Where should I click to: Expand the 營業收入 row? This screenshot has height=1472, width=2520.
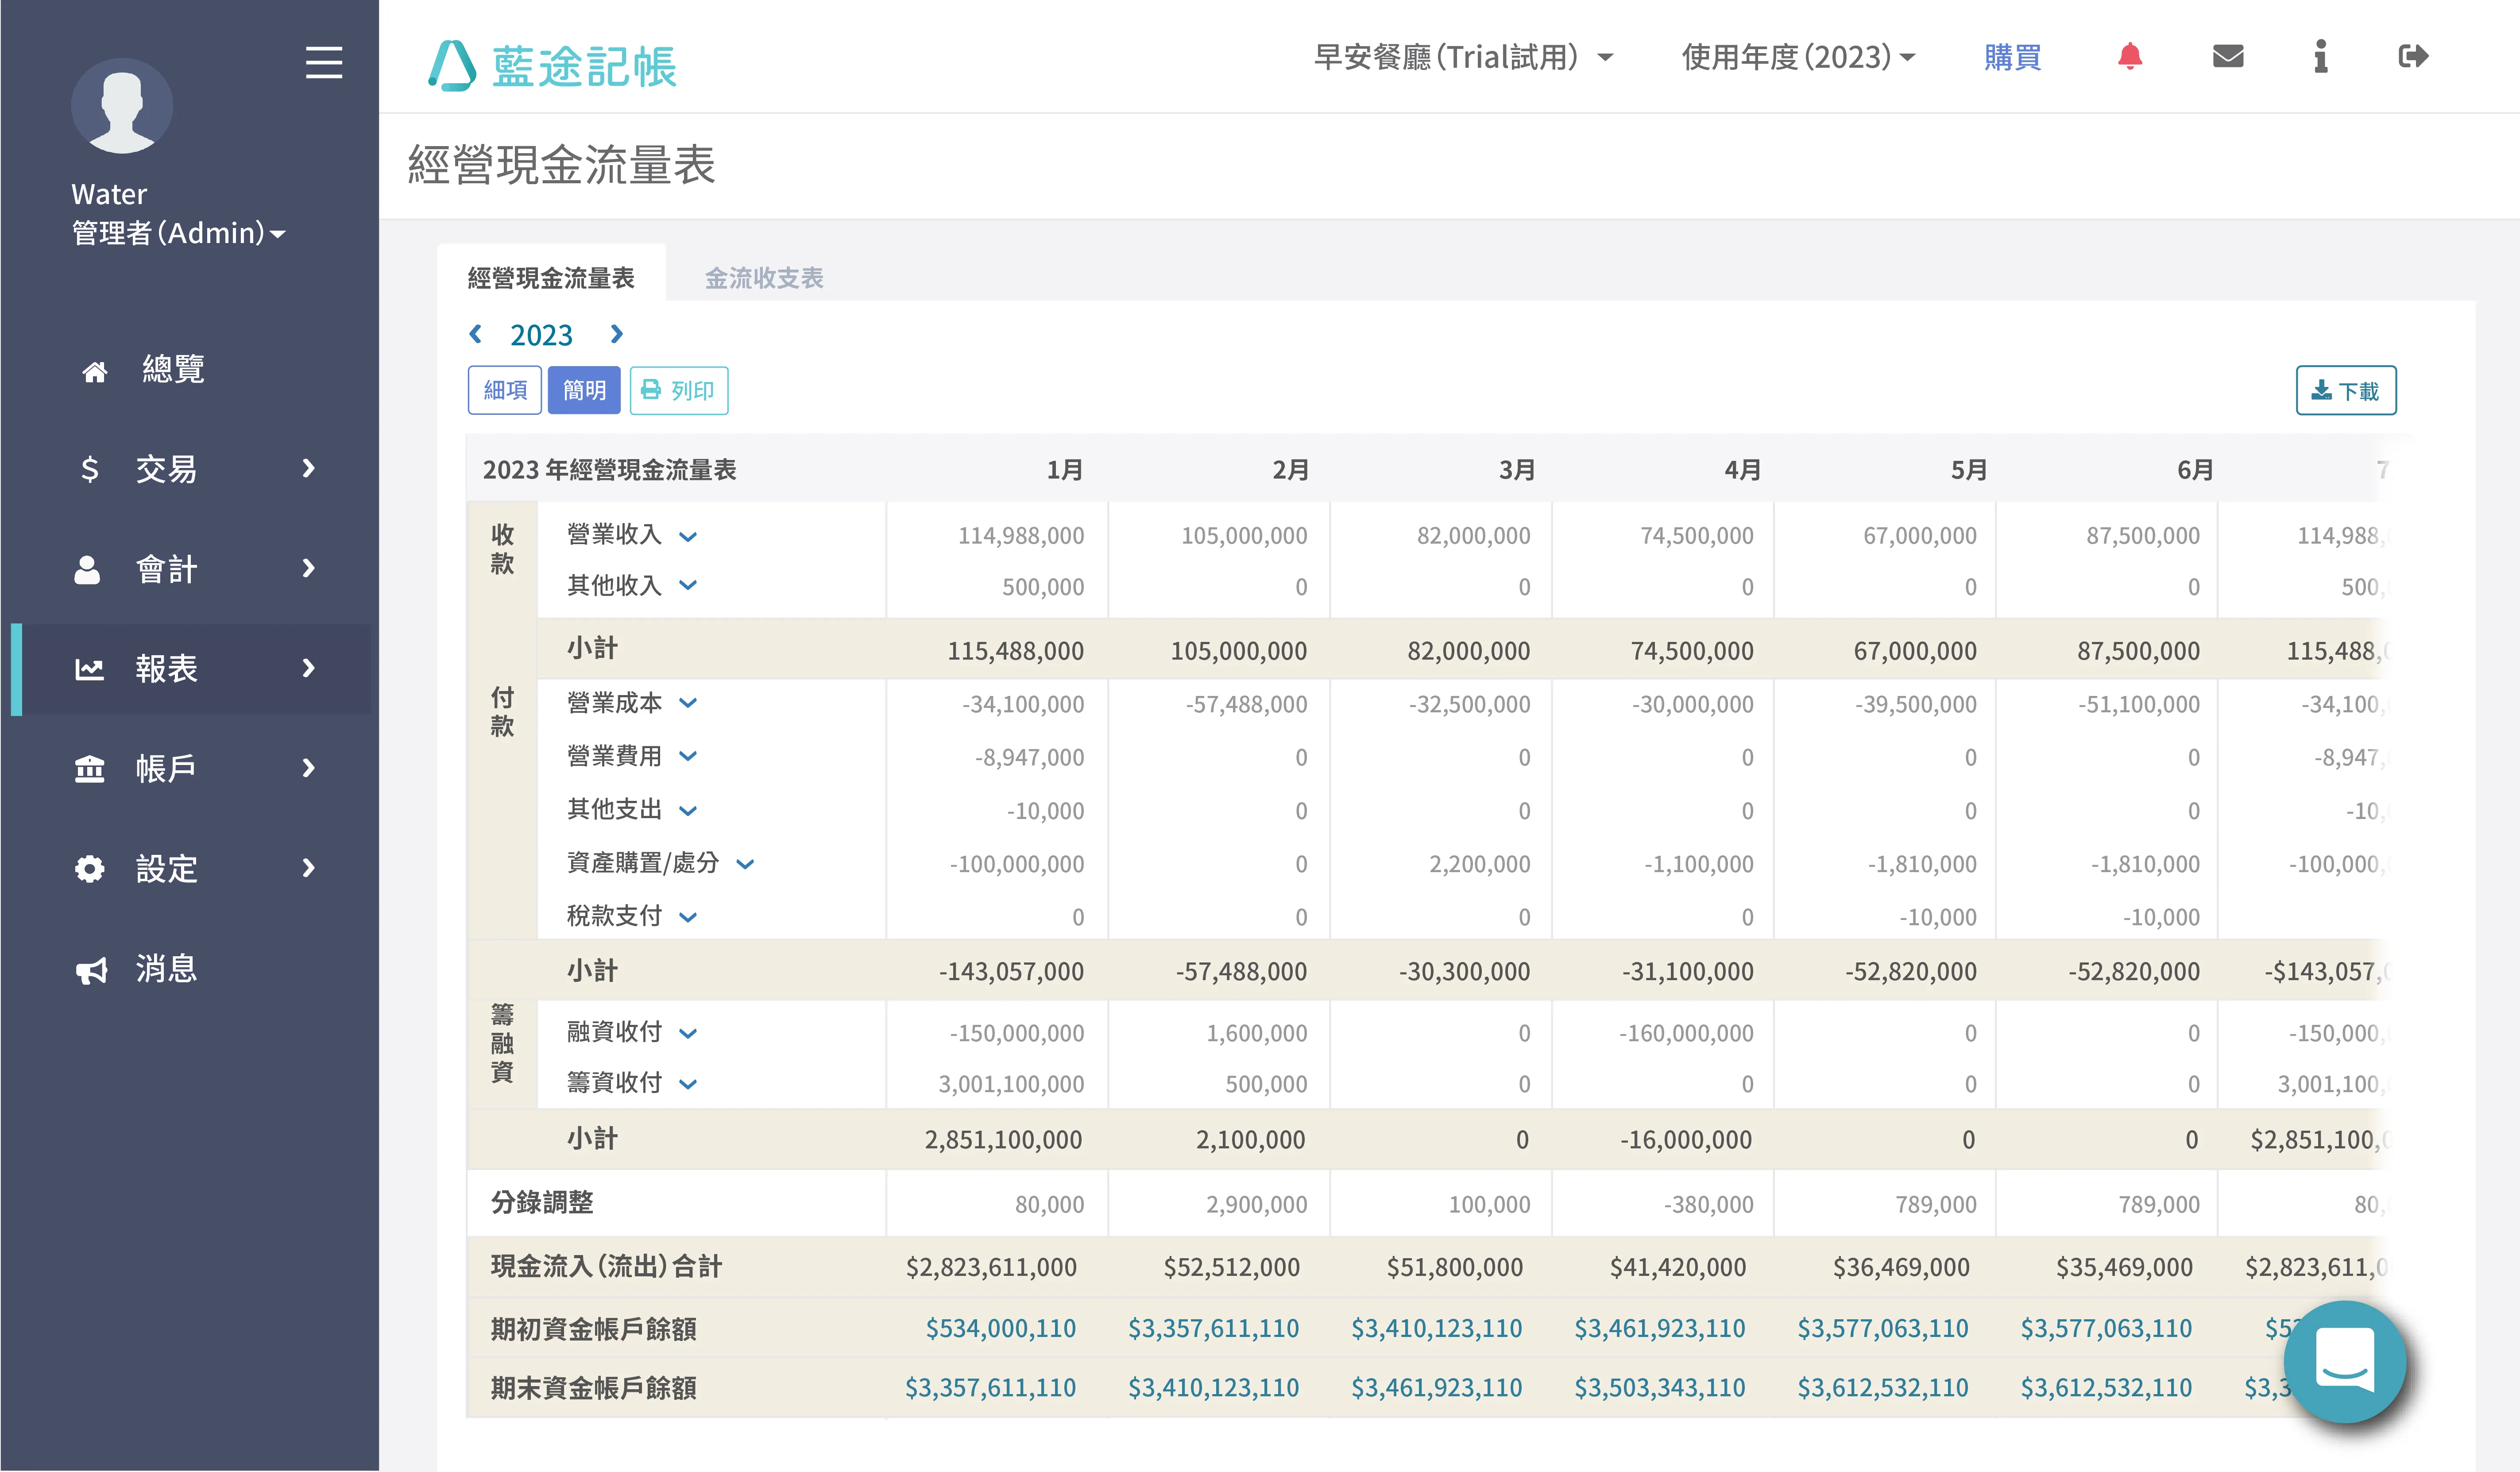point(688,537)
